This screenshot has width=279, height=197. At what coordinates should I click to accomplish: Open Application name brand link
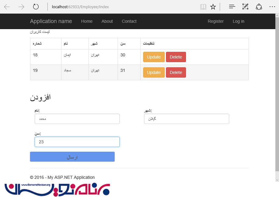point(51,21)
